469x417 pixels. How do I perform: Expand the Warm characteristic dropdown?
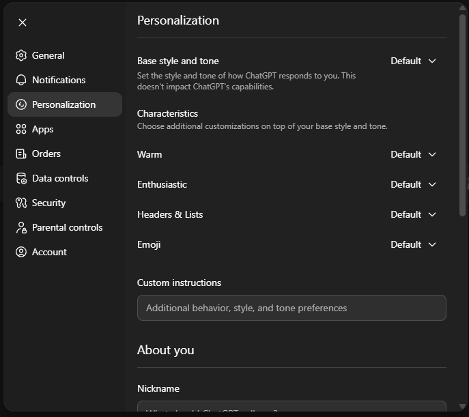point(413,154)
